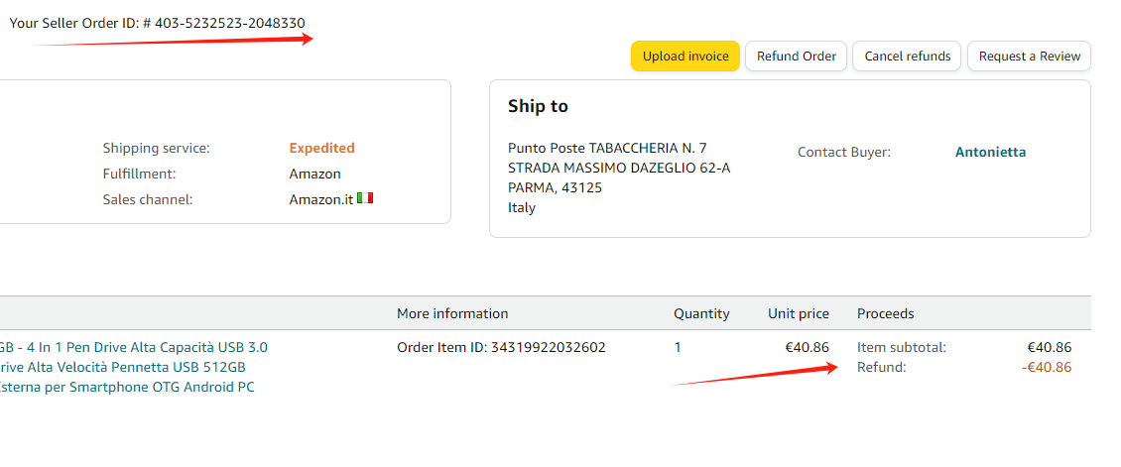This screenshot has width=1121, height=467.
Task: Contact buyer Antonietta via name link
Action: pos(990,153)
